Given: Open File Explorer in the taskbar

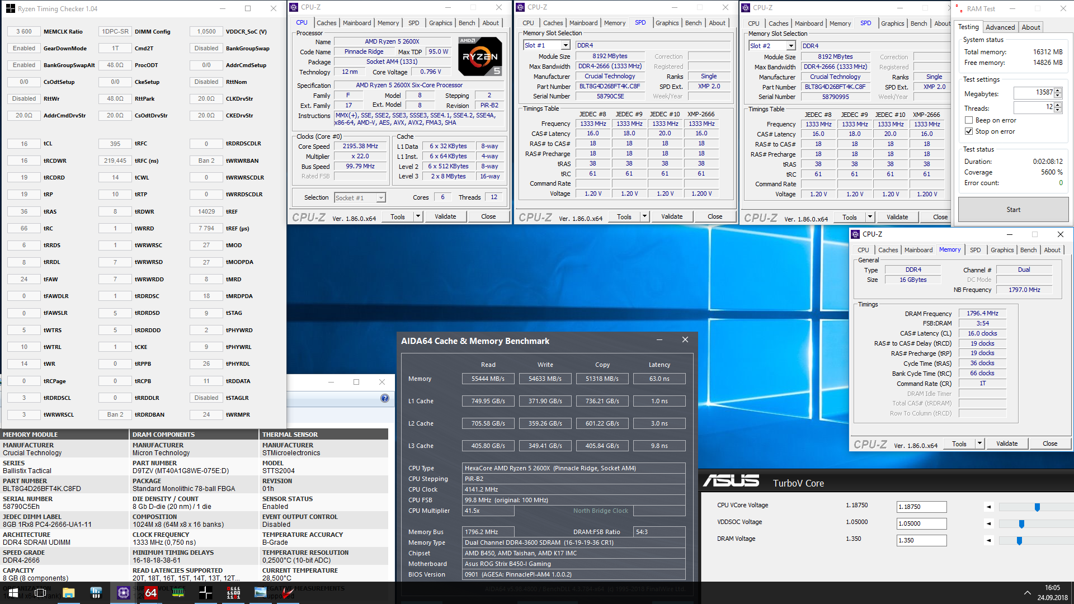Looking at the screenshot, I should click(69, 593).
